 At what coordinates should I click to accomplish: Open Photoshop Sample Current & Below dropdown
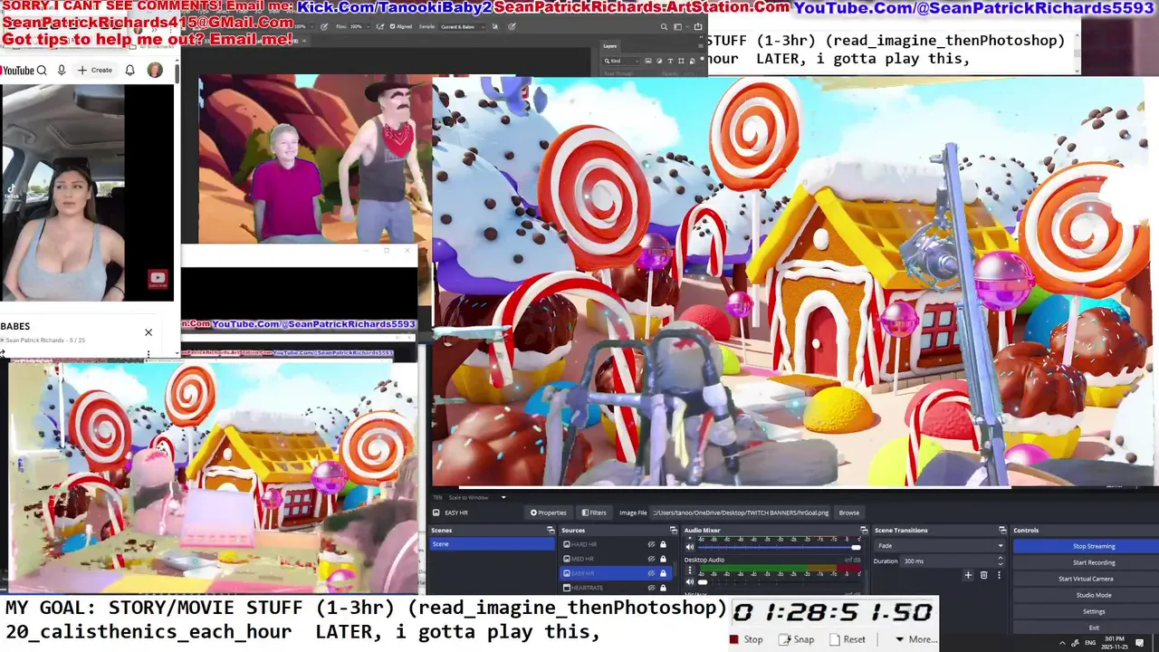(463, 26)
